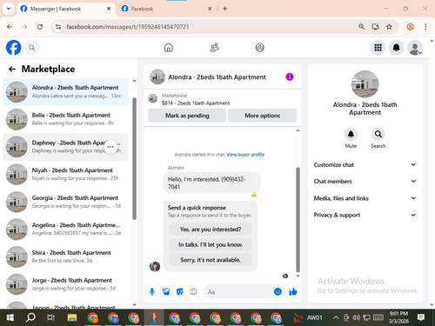Send a thumbs-up like
The height and width of the screenshot is (326, 435).
click(293, 291)
